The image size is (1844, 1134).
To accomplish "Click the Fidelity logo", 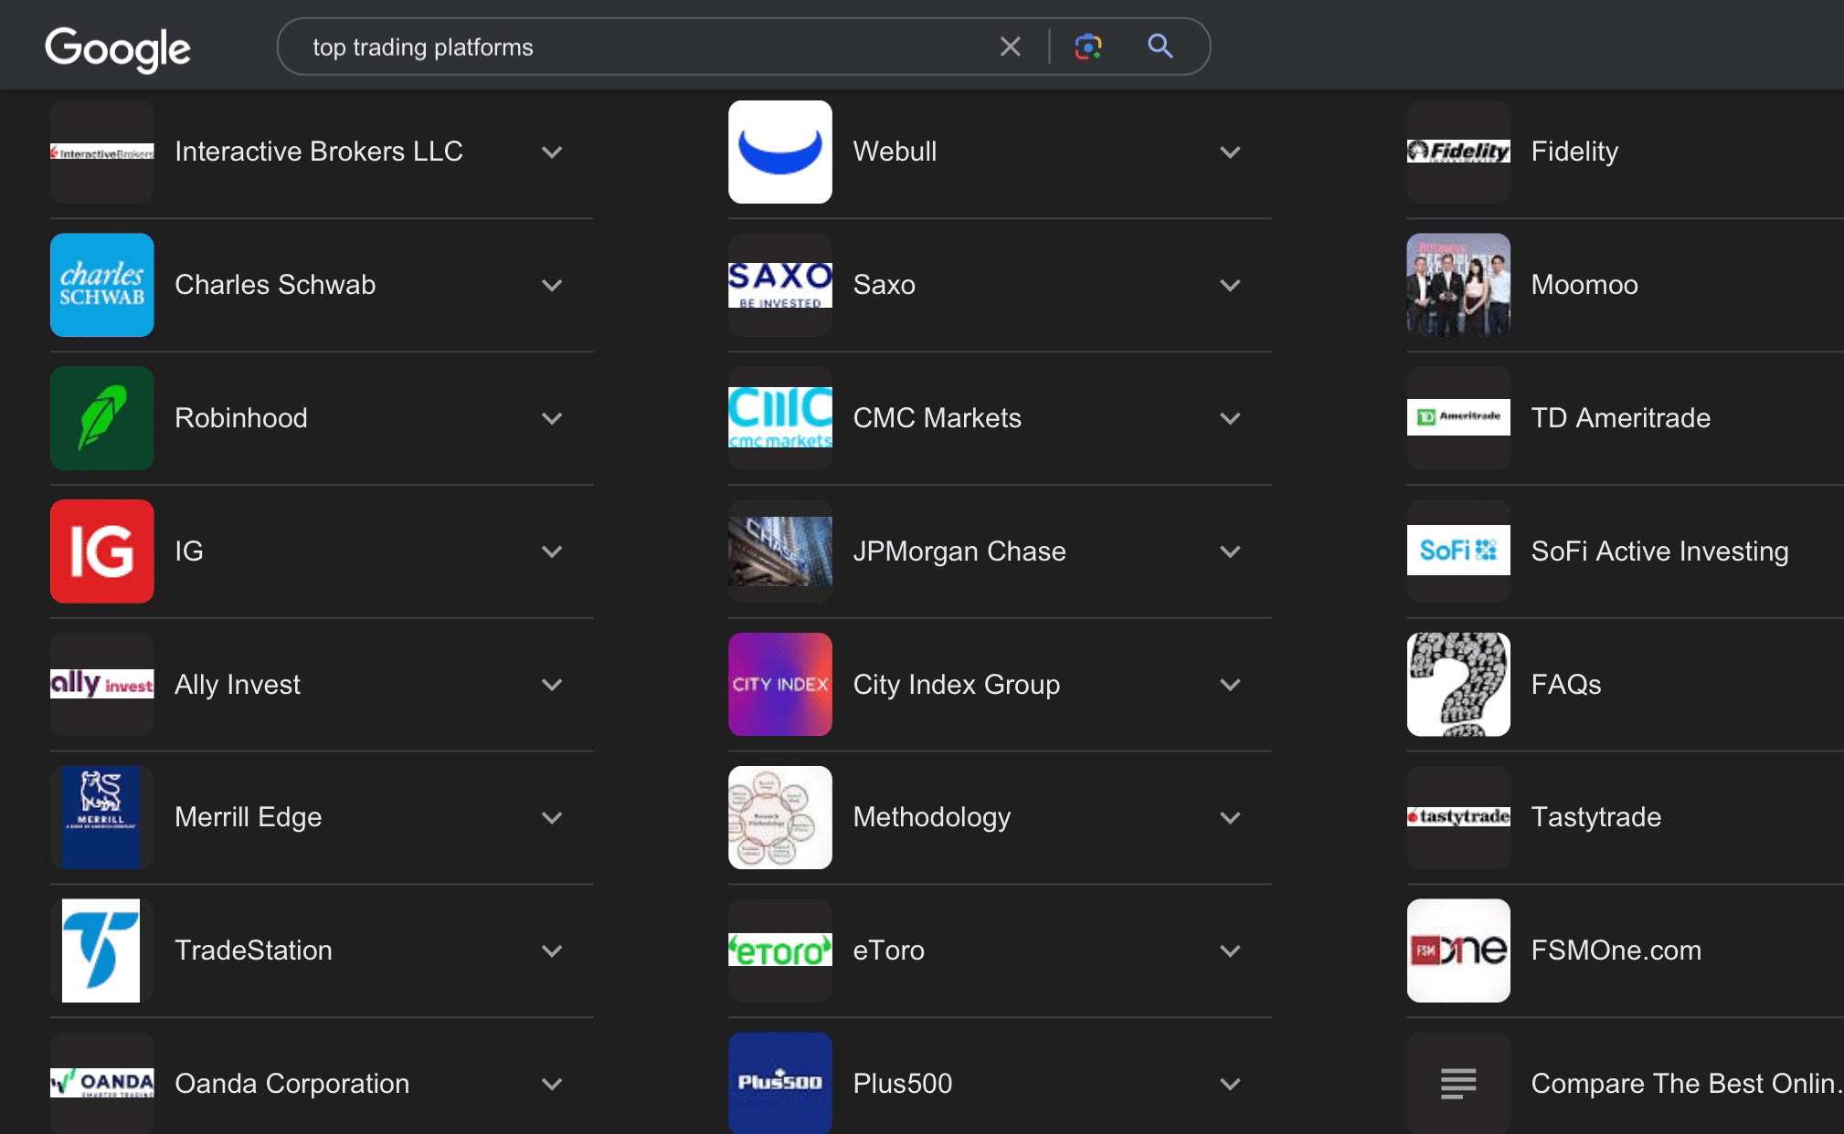I will tap(1458, 152).
